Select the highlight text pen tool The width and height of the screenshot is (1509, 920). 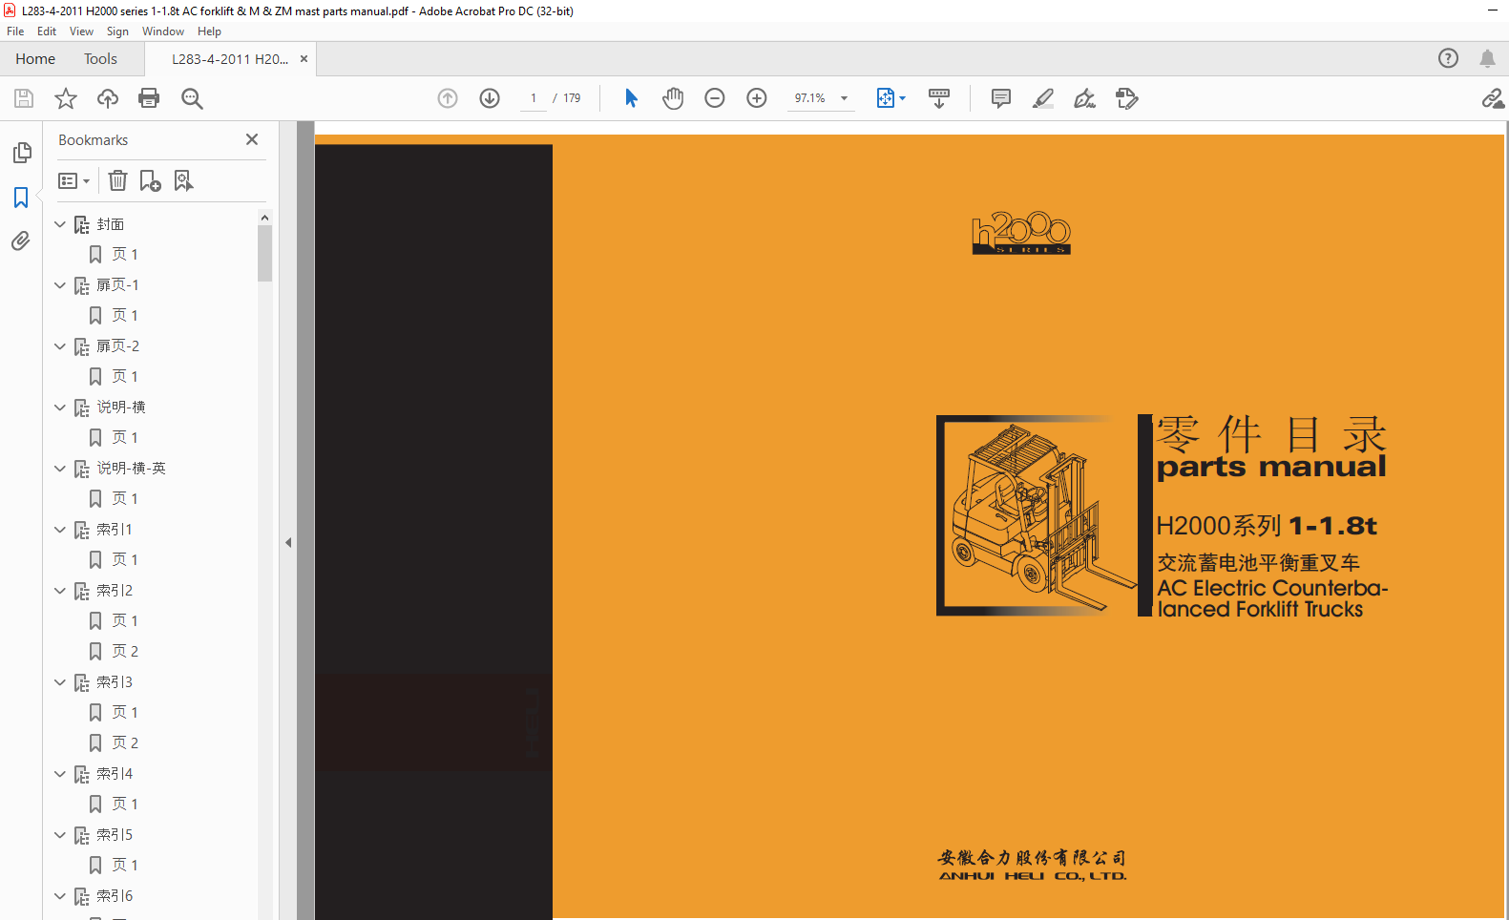(1043, 98)
